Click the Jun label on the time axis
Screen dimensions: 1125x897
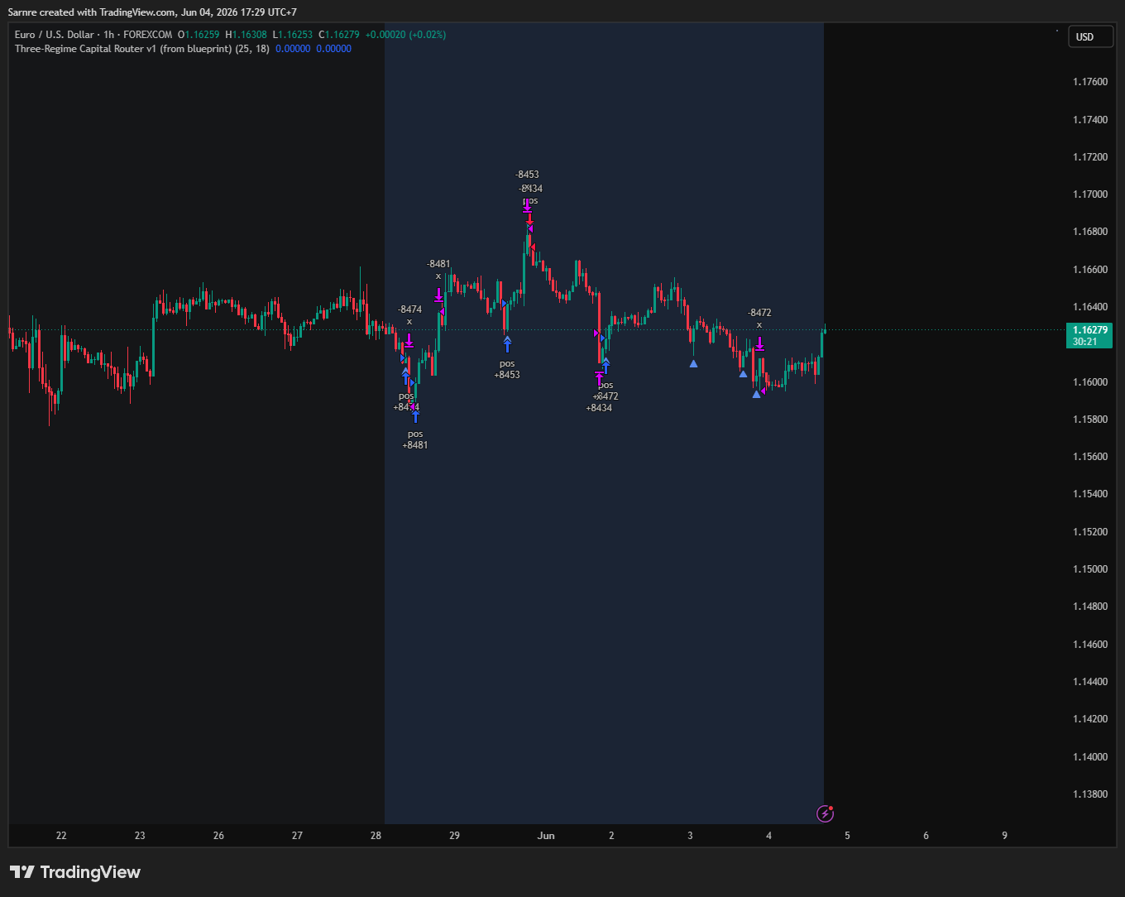(x=546, y=836)
